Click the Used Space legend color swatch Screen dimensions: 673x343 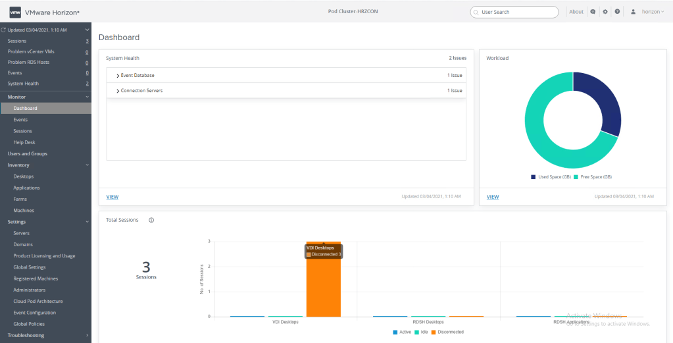pos(533,177)
